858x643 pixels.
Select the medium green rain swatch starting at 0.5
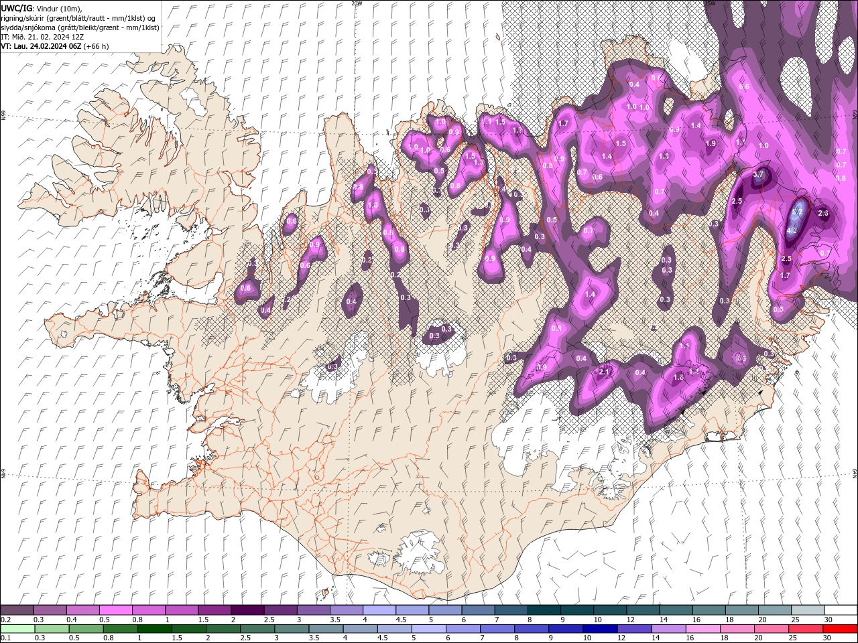86,628
